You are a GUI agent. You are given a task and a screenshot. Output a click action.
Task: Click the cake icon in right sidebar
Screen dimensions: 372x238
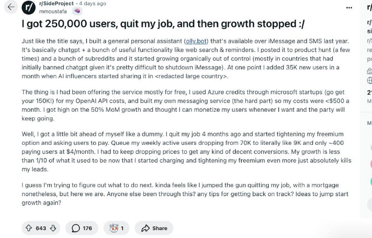[369, 71]
